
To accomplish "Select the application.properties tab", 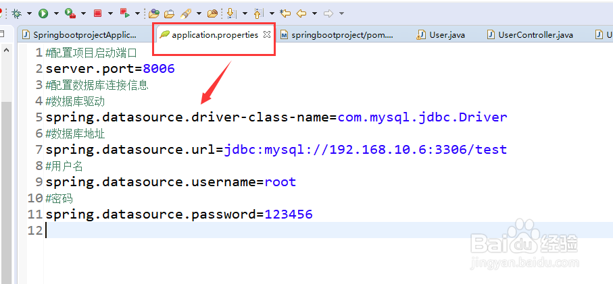I will click(x=215, y=34).
